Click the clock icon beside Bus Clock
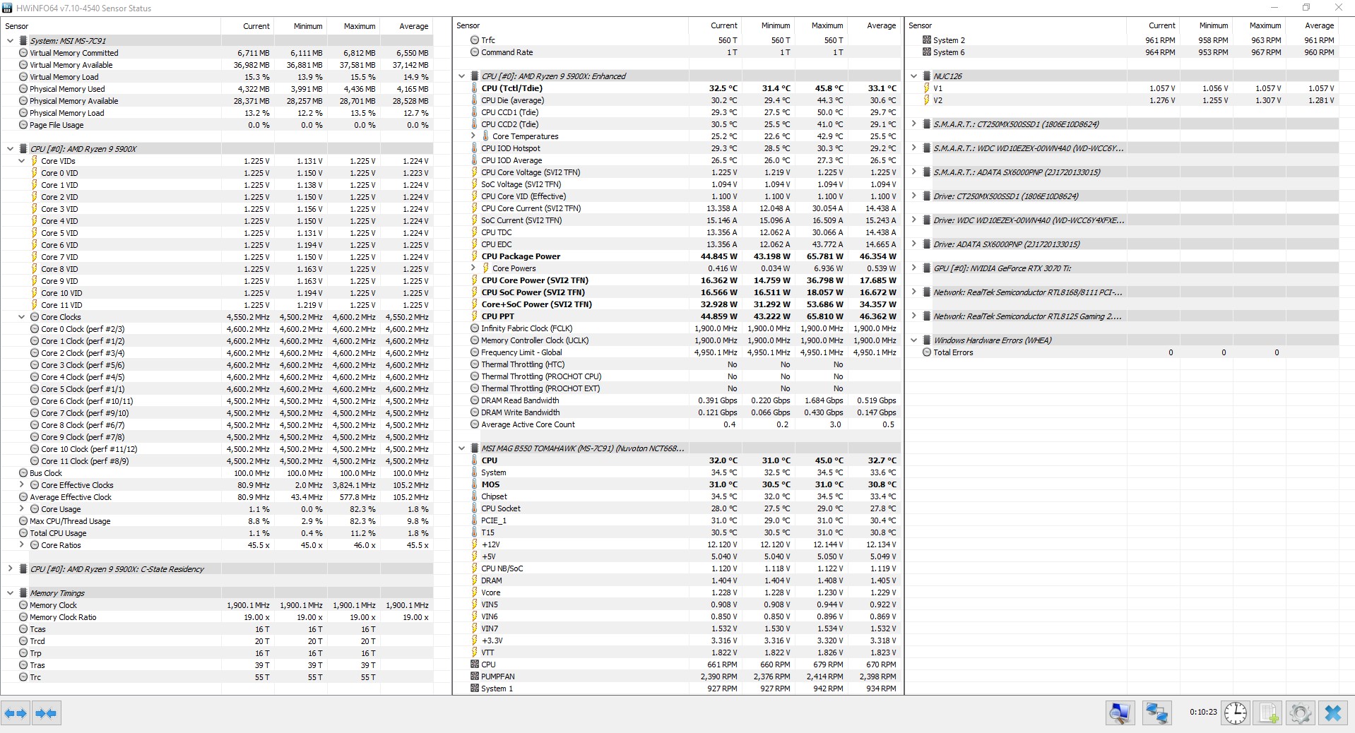Viewport: 1355px width, 733px height. tap(23, 473)
